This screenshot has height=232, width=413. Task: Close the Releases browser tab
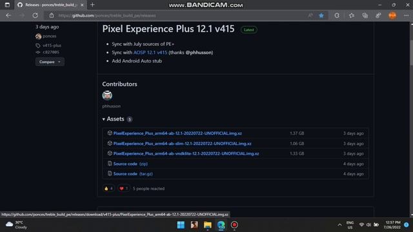click(x=82, y=5)
